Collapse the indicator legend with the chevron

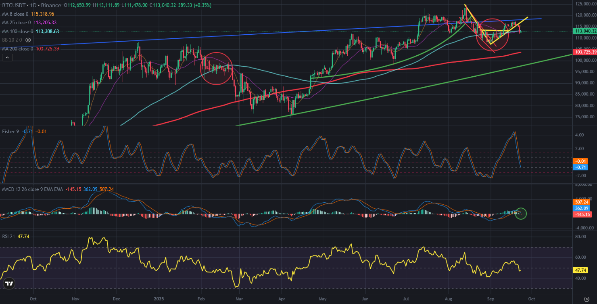coord(7,58)
